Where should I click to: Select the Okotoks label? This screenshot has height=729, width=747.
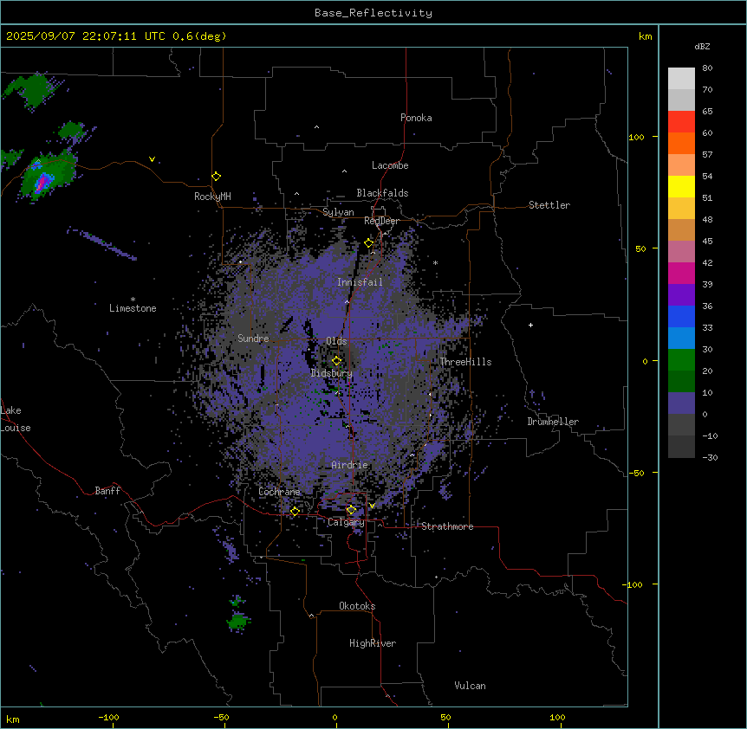(x=357, y=606)
